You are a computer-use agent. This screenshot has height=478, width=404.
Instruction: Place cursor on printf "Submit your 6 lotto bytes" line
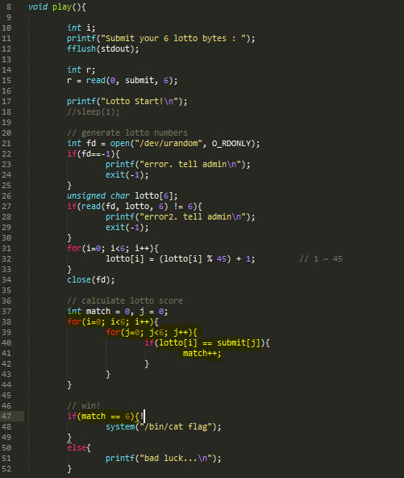coord(160,39)
